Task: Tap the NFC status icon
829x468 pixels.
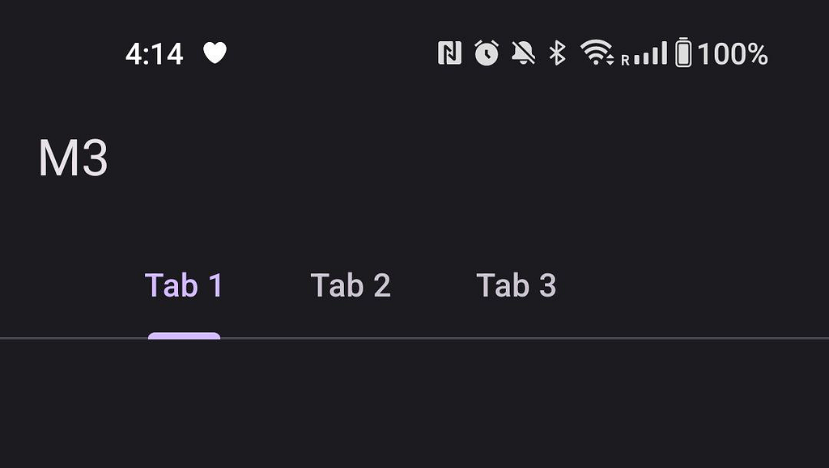Action: pos(449,53)
